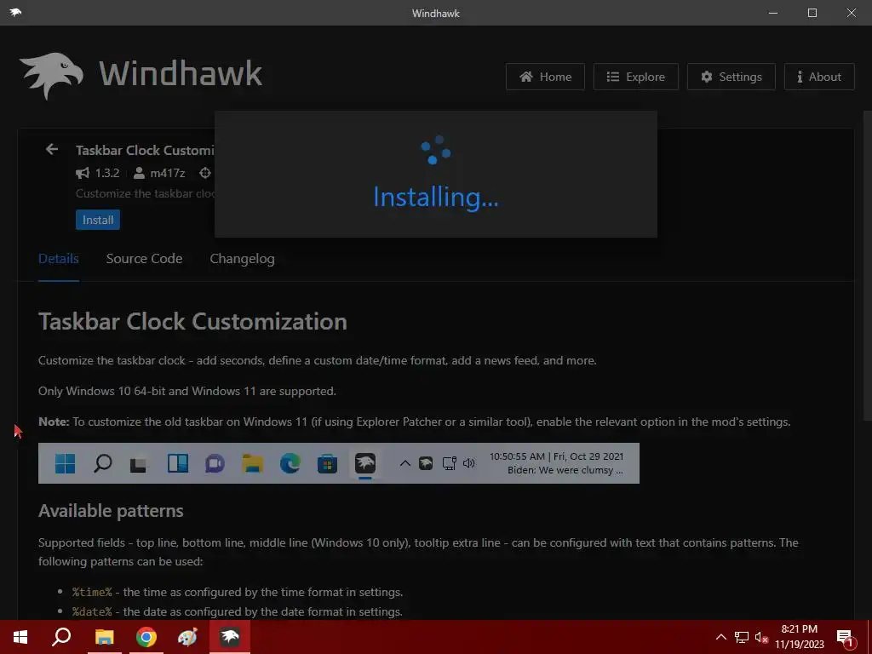Screen dimensions: 872x654
Task: Open File Explorer from taskbar
Action: coord(104,637)
